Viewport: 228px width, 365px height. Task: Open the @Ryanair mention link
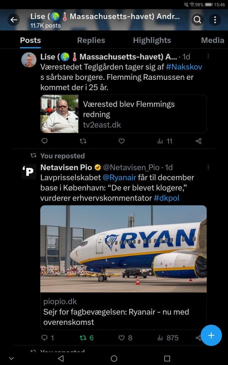pos(119,178)
